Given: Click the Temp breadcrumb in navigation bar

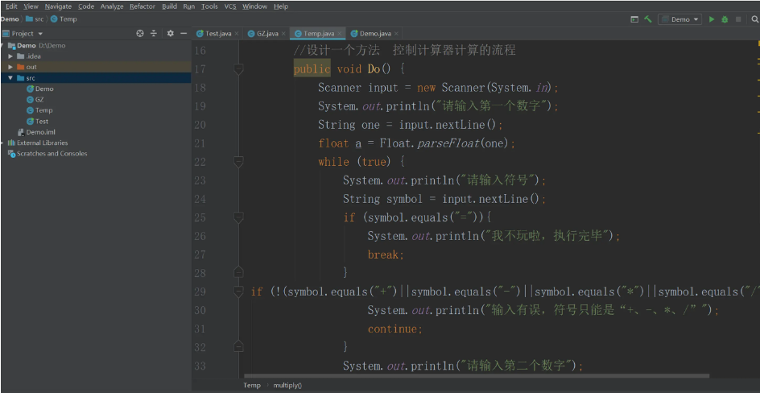Looking at the screenshot, I should click(x=64, y=19).
